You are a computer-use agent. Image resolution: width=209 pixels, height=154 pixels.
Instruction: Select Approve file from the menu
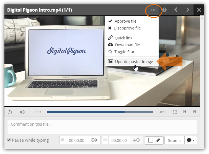click(x=132, y=21)
